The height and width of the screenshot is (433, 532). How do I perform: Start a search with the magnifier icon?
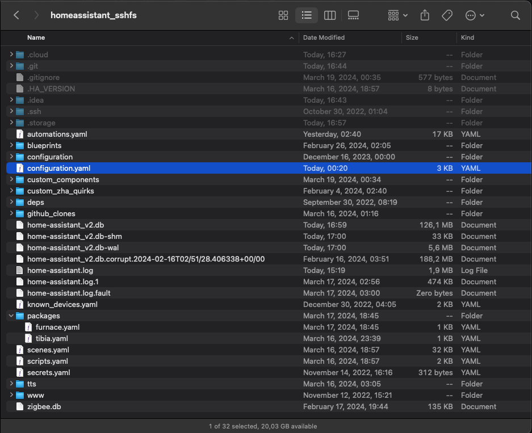click(x=516, y=15)
